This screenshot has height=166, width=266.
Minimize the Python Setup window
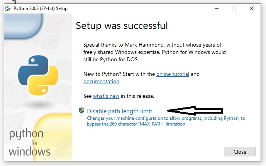217,8
